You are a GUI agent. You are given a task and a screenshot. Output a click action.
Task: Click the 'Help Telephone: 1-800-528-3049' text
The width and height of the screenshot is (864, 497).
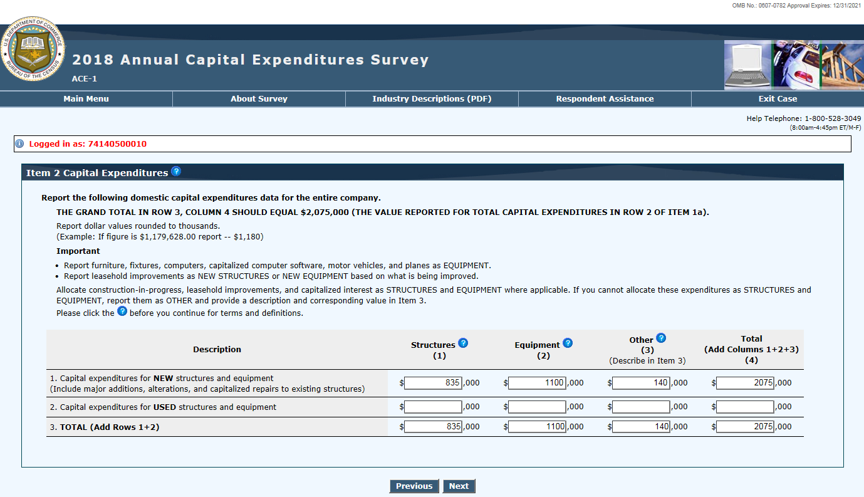[x=804, y=118]
